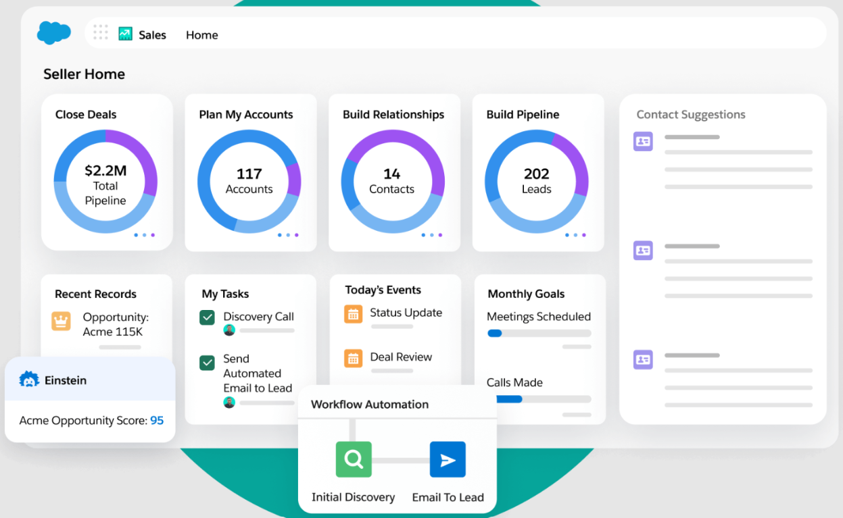Click the Build Relationships pagination dots
Viewport: 843px width, 518px height.
point(432,235)
